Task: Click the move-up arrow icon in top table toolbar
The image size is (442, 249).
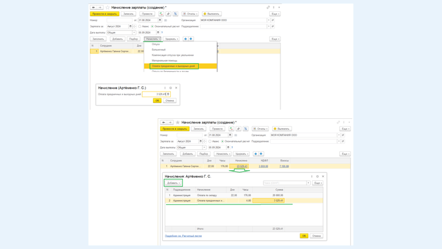Action: 185,39
